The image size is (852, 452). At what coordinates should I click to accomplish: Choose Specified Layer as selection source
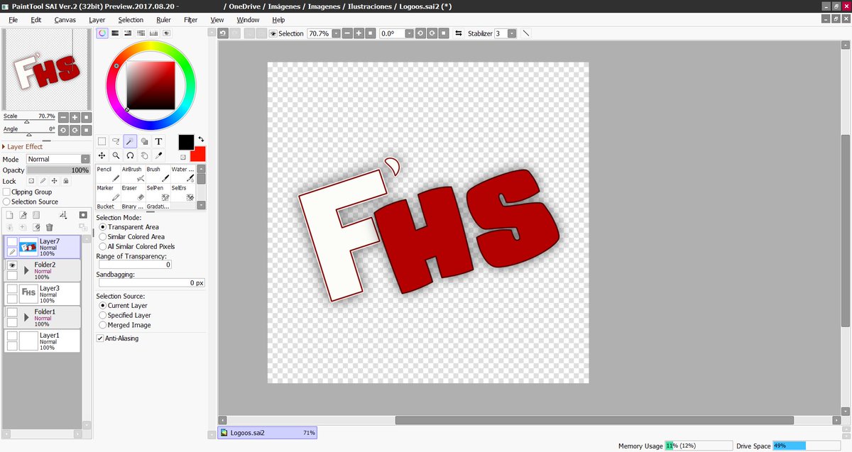(102, 315)
